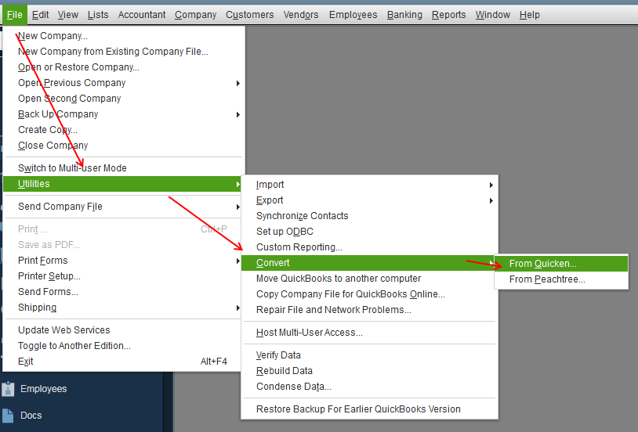This screenshot has width=638, height=432.
Task: Select Verify Data
Action: coord(369,355)
